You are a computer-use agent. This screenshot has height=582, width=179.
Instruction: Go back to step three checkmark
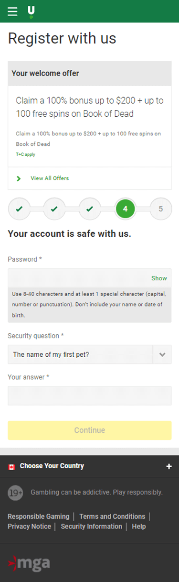click(x=90, y=209)
